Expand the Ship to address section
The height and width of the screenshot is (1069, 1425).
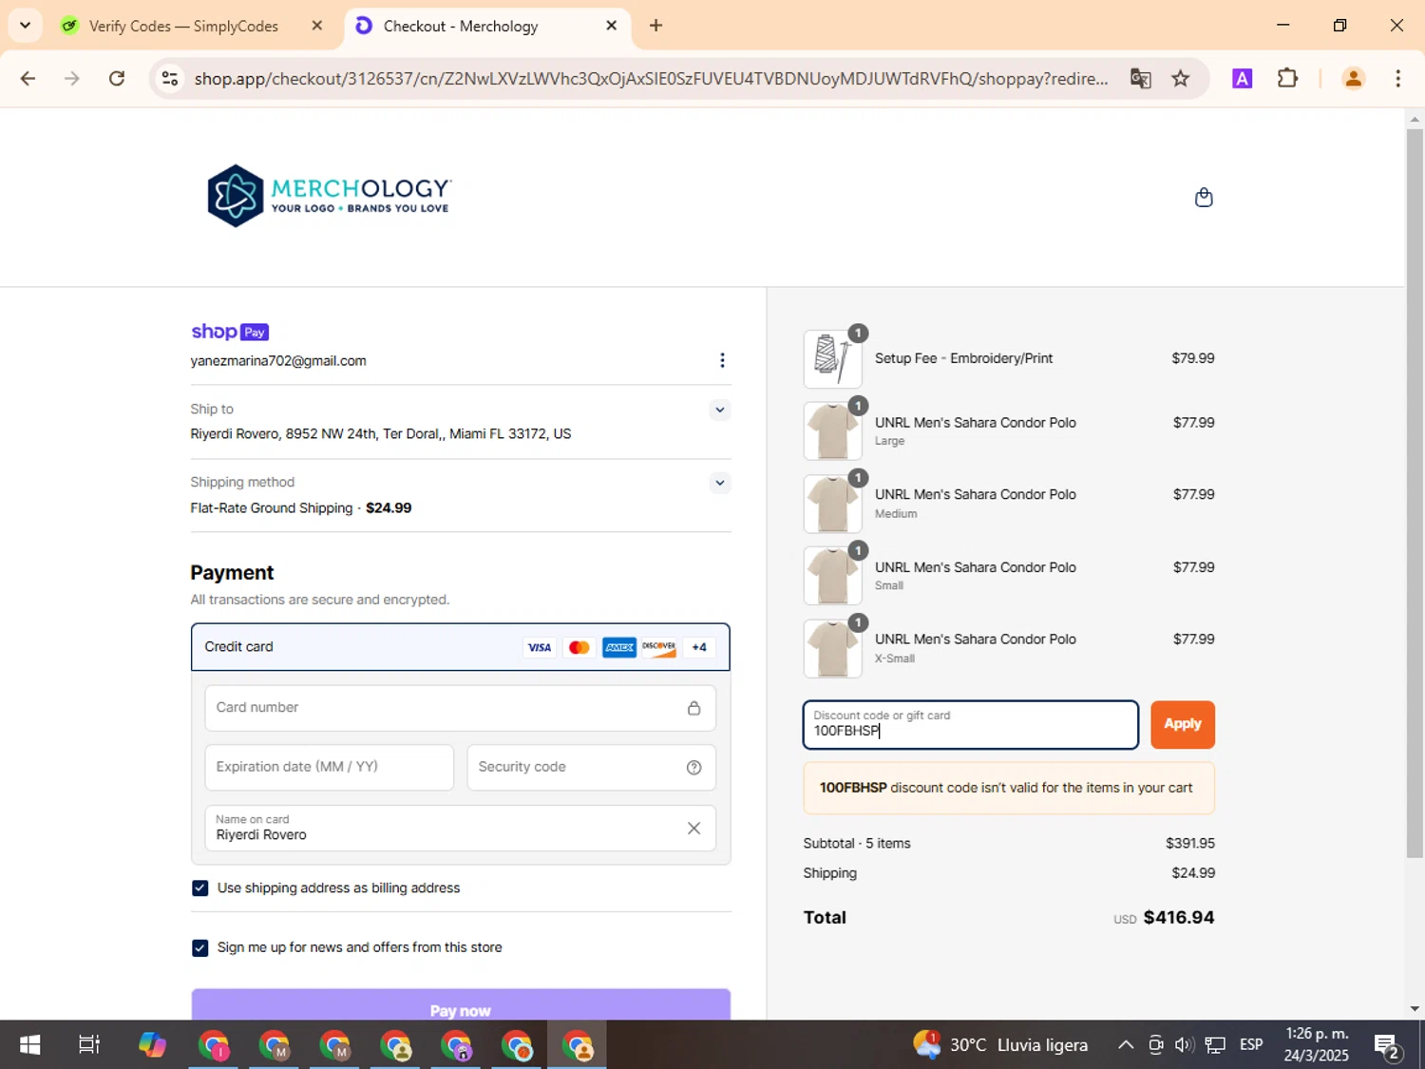[720, 410]
